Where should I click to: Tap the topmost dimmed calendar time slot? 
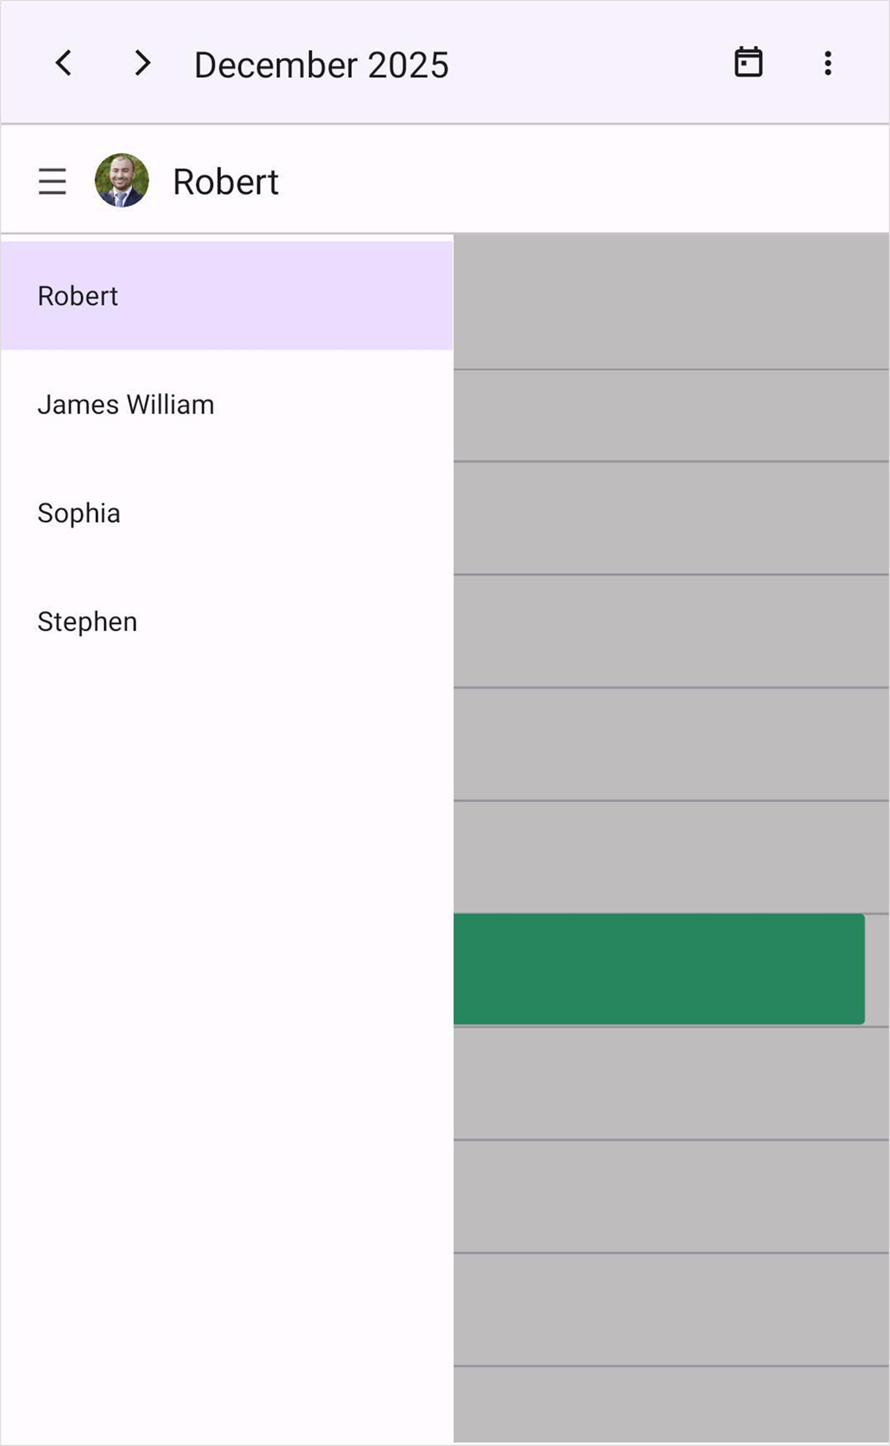[671, 302]
